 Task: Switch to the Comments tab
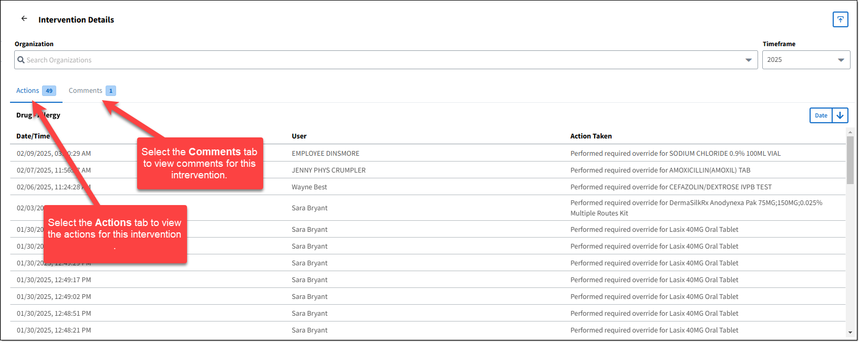click(86, 91)
